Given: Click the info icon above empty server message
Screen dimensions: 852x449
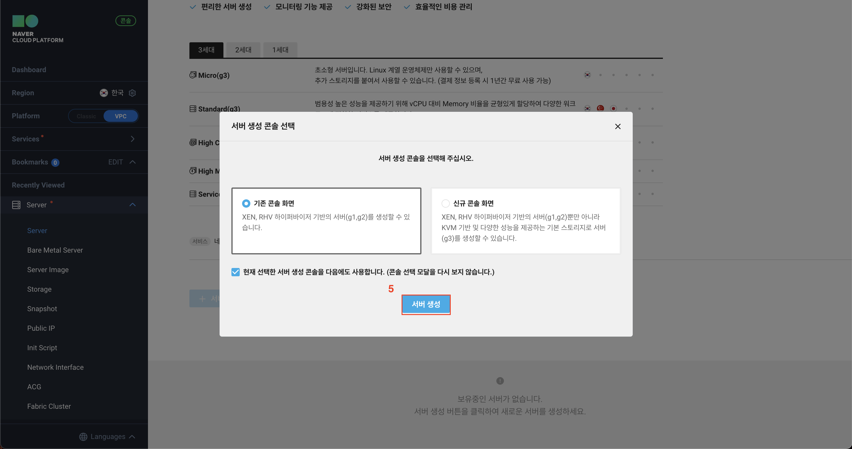Looking at the screenshot, I should [x=500, y=381].
